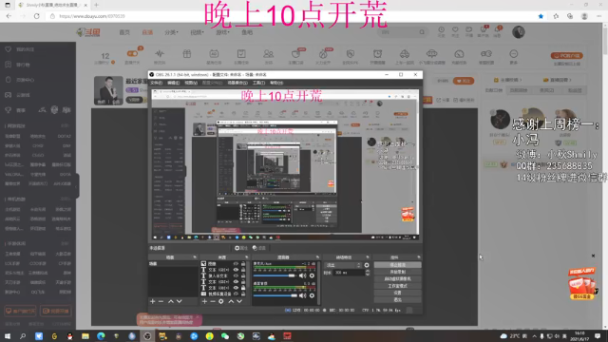Open user avatar in Douyu header
Viewport: 608px width, 342px height.
coord(519,32)
